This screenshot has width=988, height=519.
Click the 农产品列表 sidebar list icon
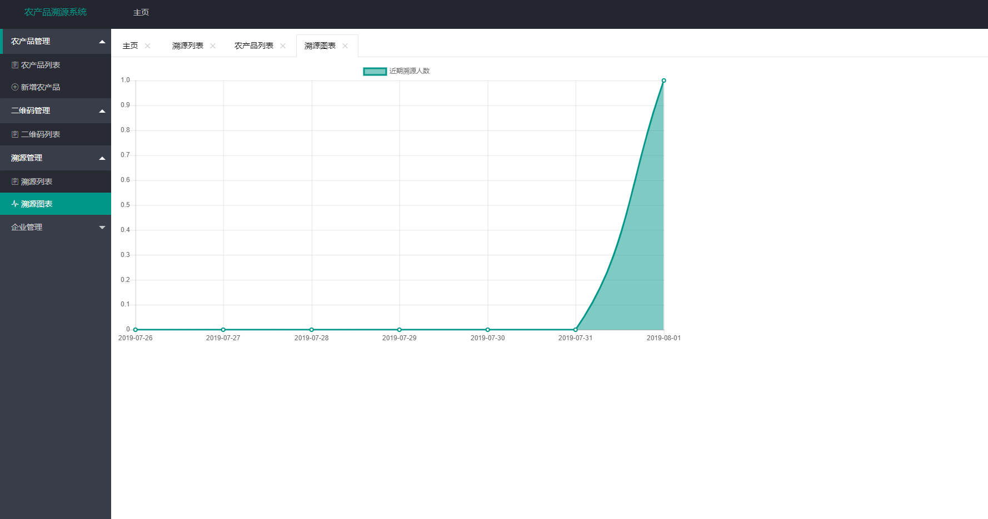(x=15, y=65)
